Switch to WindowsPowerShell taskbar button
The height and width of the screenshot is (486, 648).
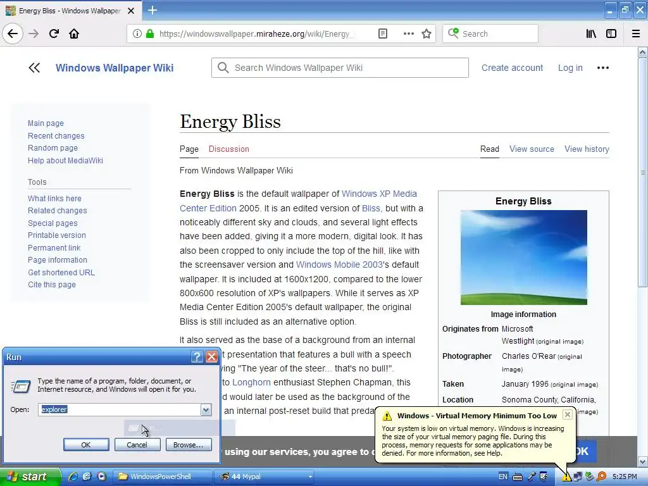click(x=163, y=477)
